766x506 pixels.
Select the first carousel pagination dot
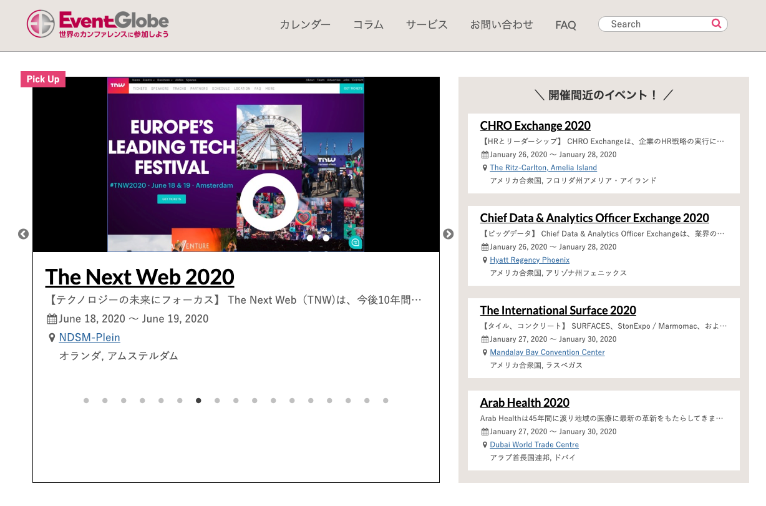click(x=86, y=401)
